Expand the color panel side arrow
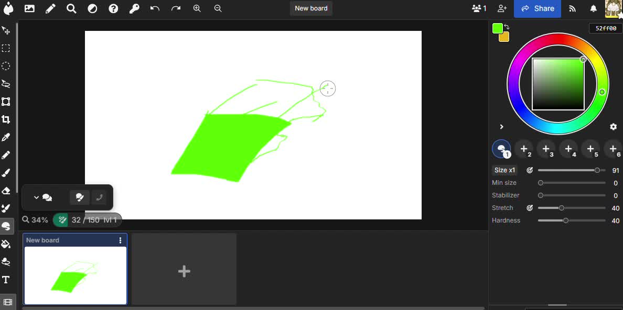The width and height of the screenshot is (623, 310). [501, 127]
